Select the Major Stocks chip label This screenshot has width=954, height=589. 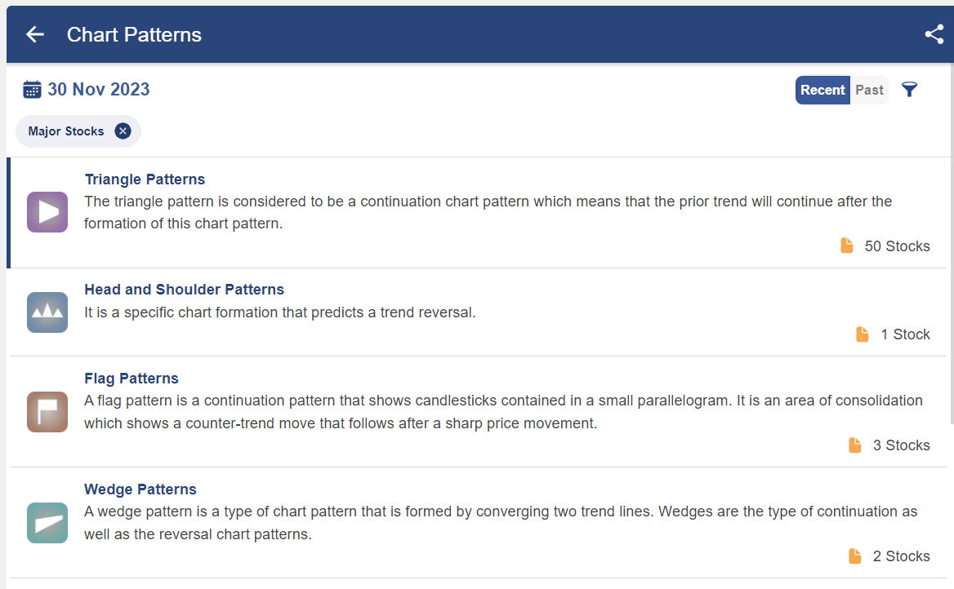click(x=66, y=131)
